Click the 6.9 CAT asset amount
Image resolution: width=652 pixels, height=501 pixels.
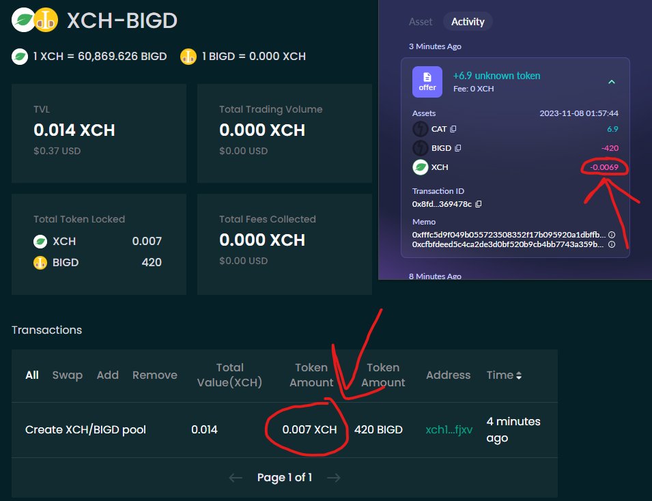(x=612, y=129)
